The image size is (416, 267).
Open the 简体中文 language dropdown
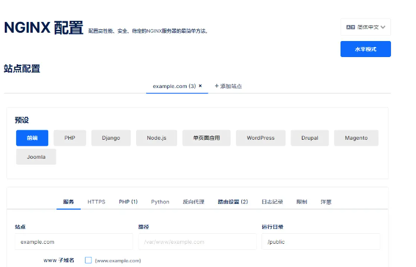365,27
